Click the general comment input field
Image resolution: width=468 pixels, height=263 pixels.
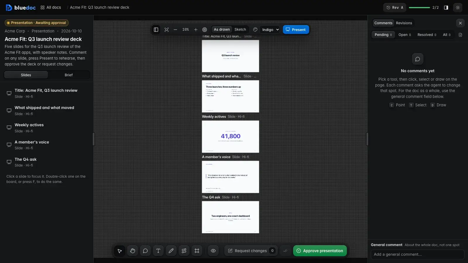click(417, 255)
